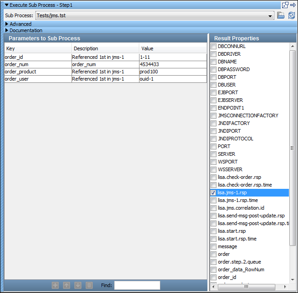
Task: Click the add parameter plus icon
Action: (x=55, y=285)
